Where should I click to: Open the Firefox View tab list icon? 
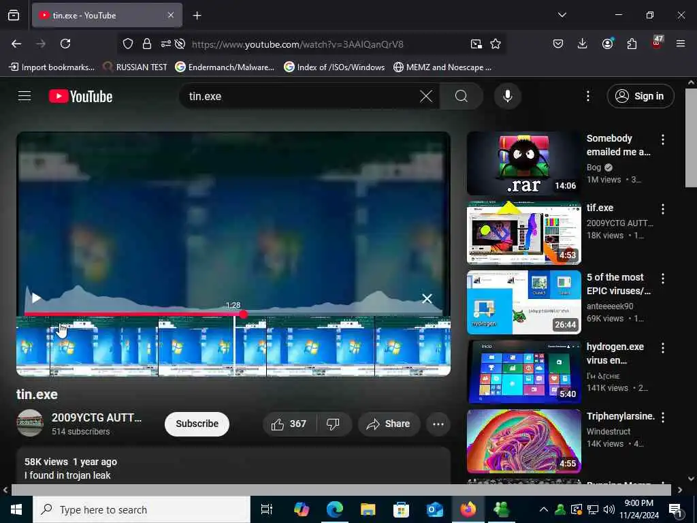click(x=14, y=15)
